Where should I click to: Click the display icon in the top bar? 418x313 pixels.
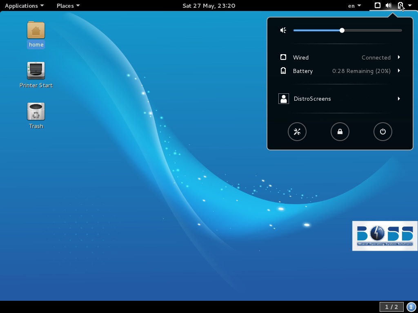[377, 6]
